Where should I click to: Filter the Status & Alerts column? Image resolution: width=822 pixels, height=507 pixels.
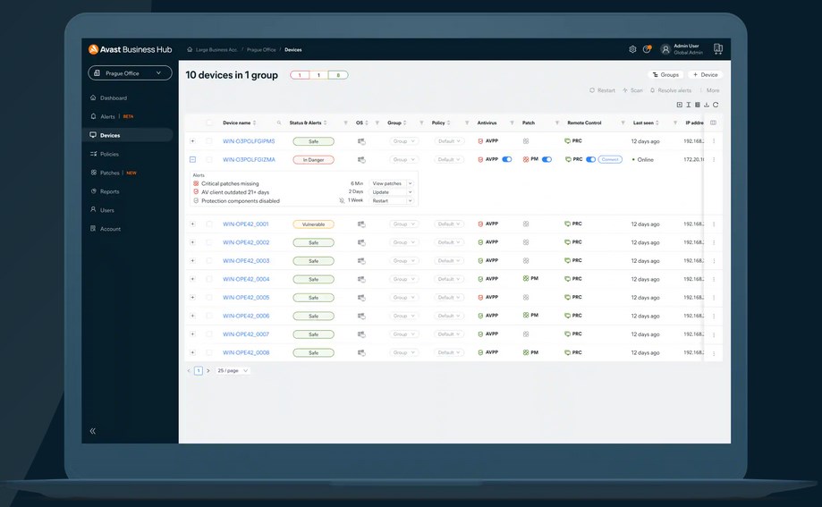[x=345, y=123]
